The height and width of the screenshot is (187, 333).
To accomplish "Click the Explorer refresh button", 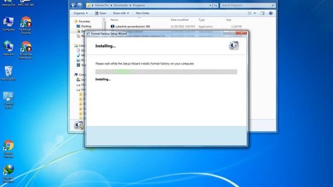I will (215, 5).
